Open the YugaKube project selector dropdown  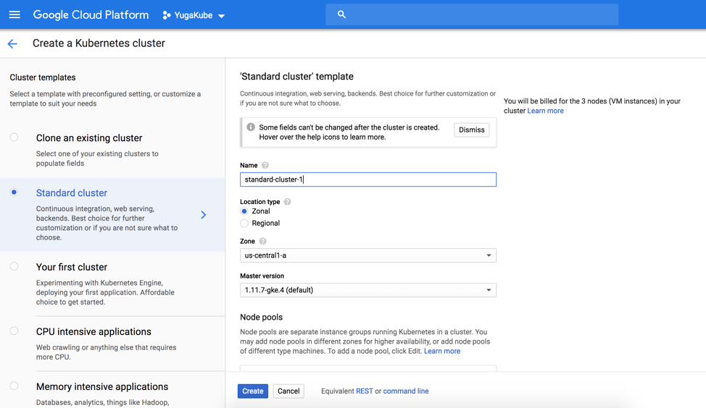(222, 16)
